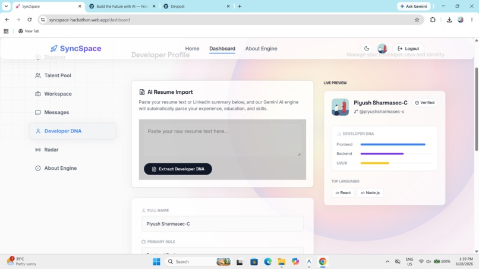Show hidden tray icons chevron

[x=387, y=262]
